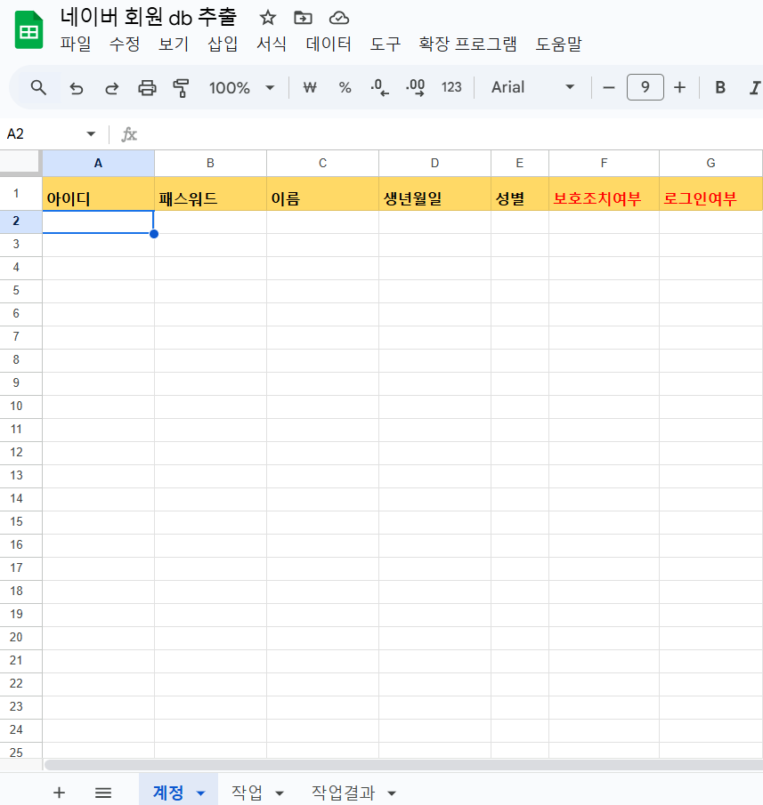Move document using the folder icon
This screenshot has width=763, height=805.
click(x=303, y=18)
